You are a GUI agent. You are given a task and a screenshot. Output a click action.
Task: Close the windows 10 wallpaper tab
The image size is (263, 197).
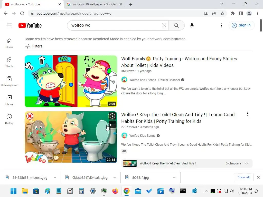pyautogui.click(x=121, y=4)
